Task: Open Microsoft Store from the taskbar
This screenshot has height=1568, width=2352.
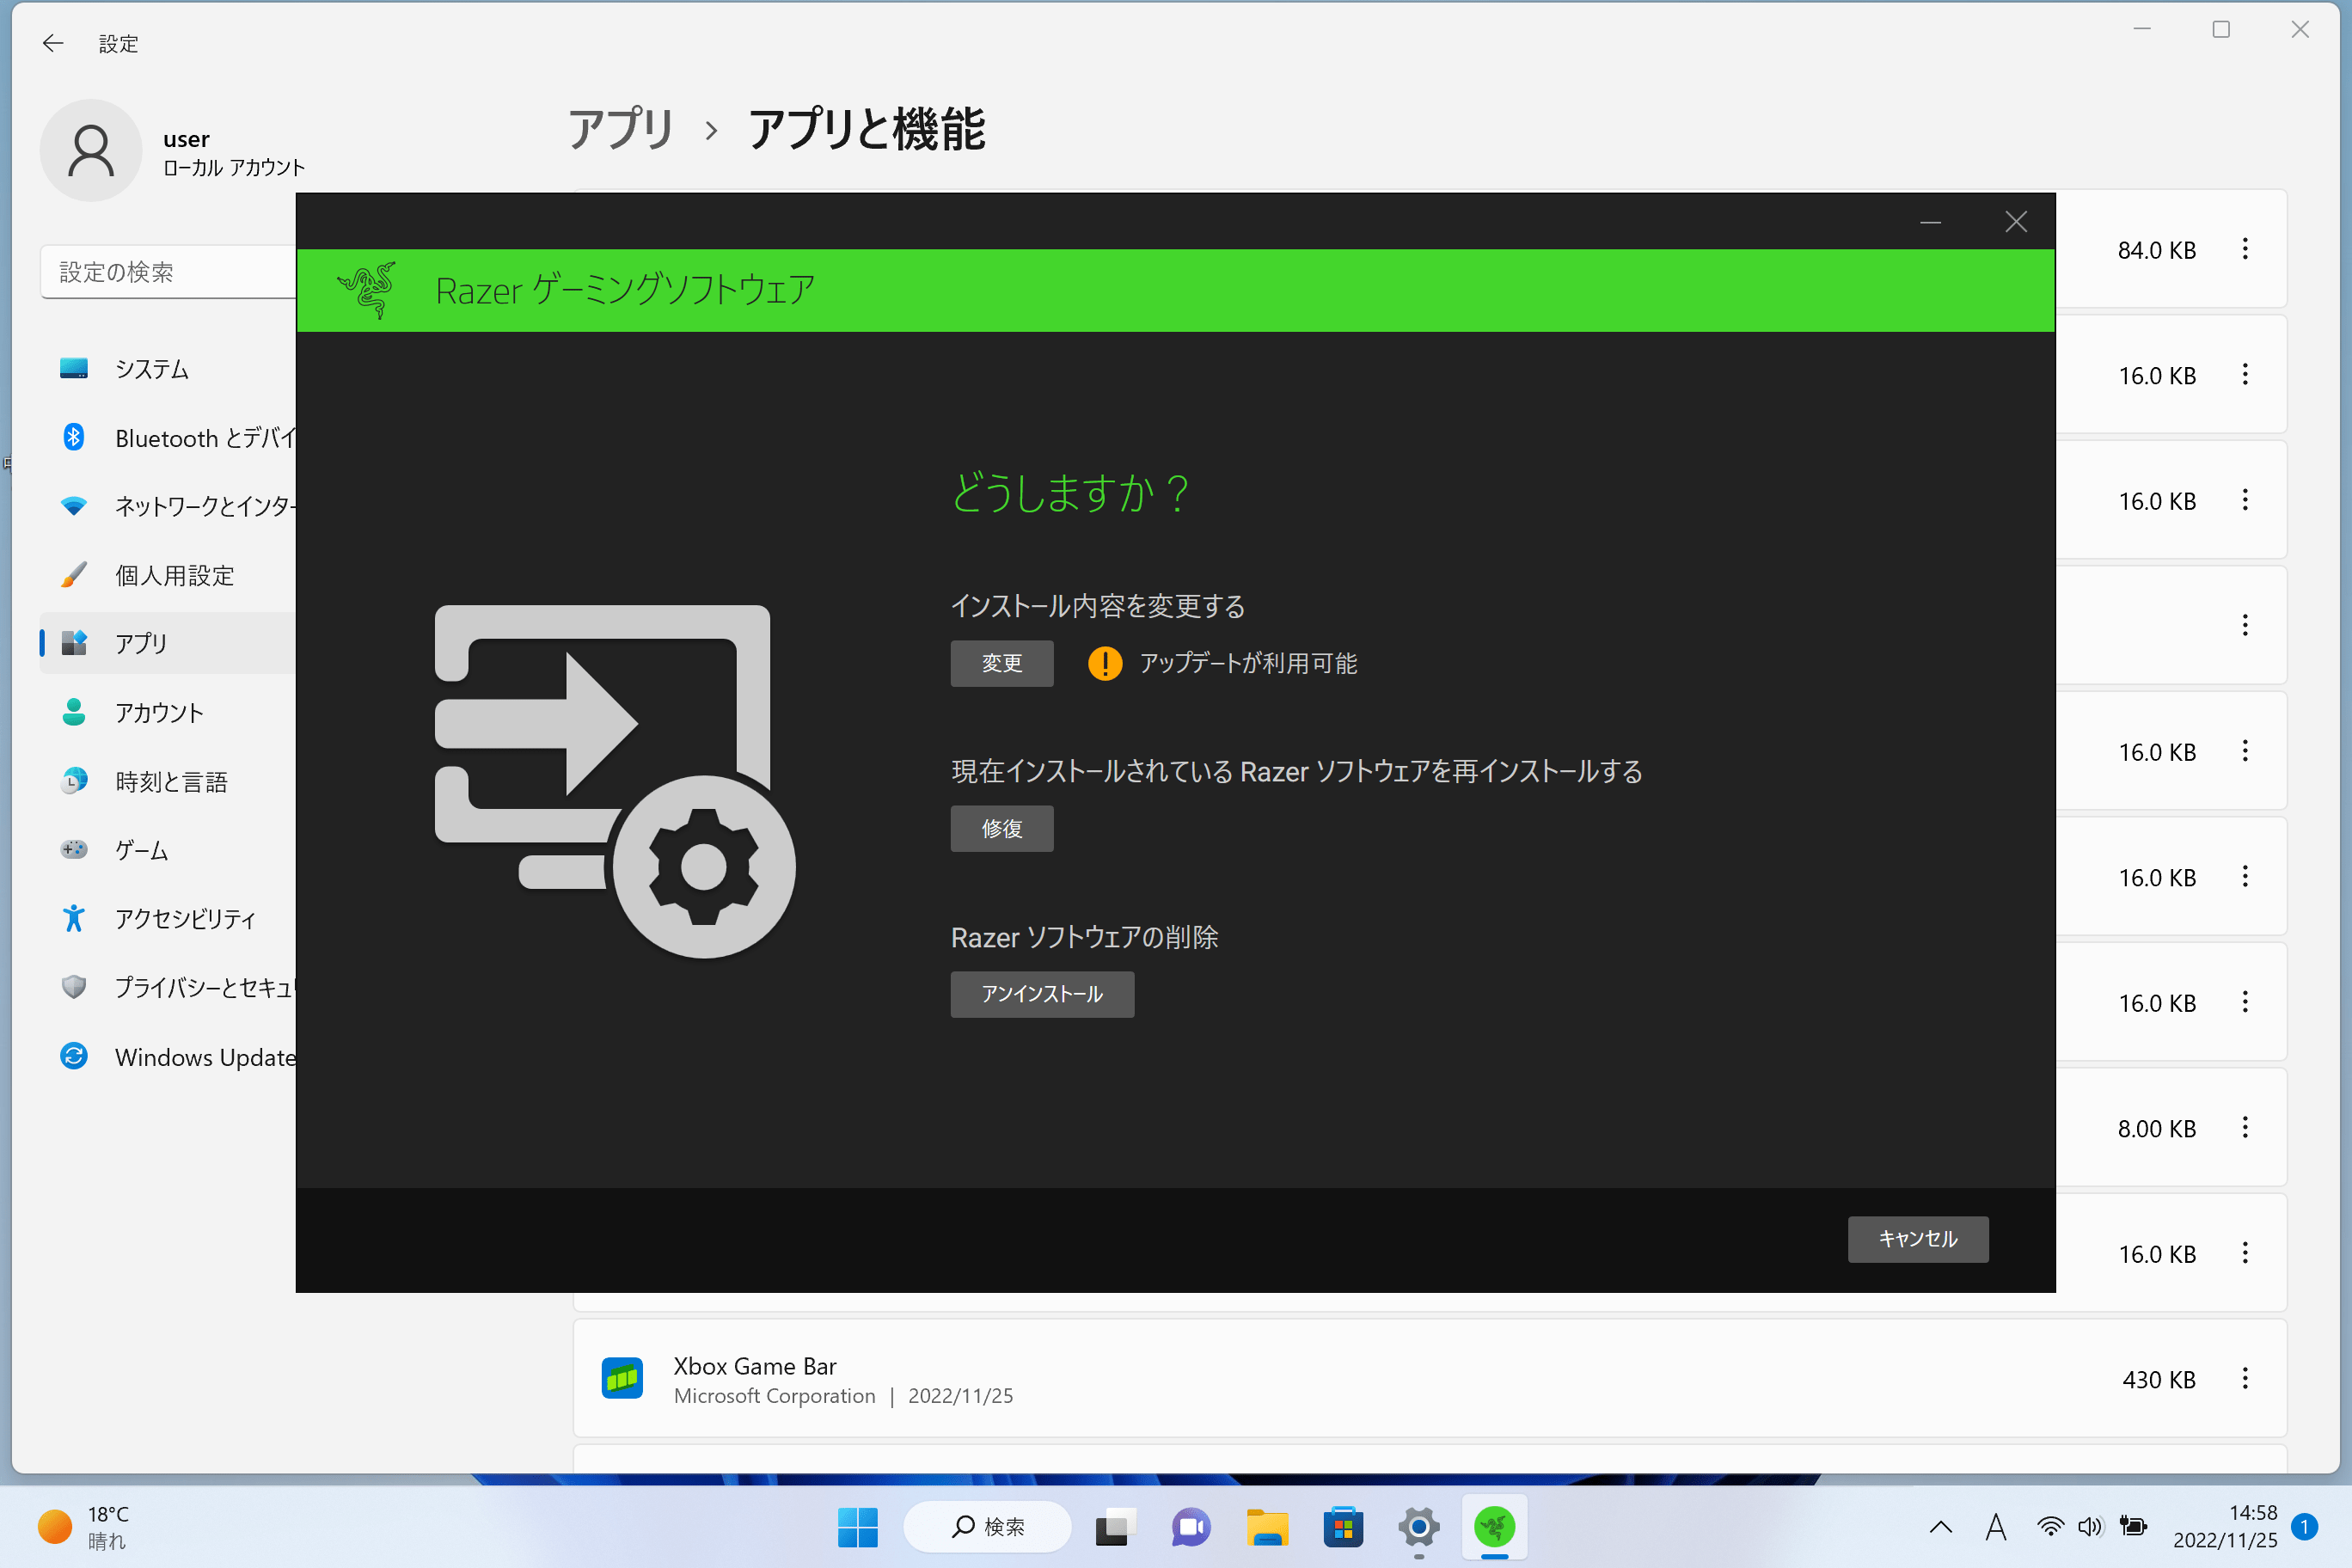Action: [1342, 1526]
